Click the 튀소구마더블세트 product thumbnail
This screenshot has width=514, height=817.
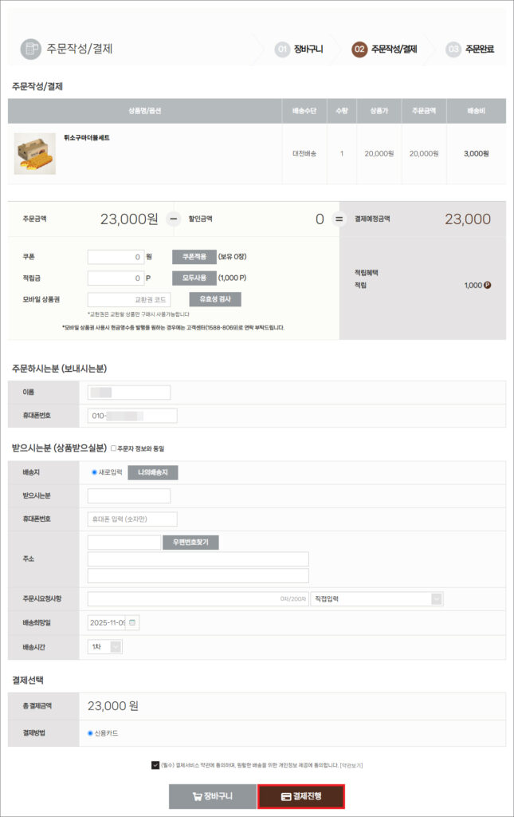click(x=34, y=153)
